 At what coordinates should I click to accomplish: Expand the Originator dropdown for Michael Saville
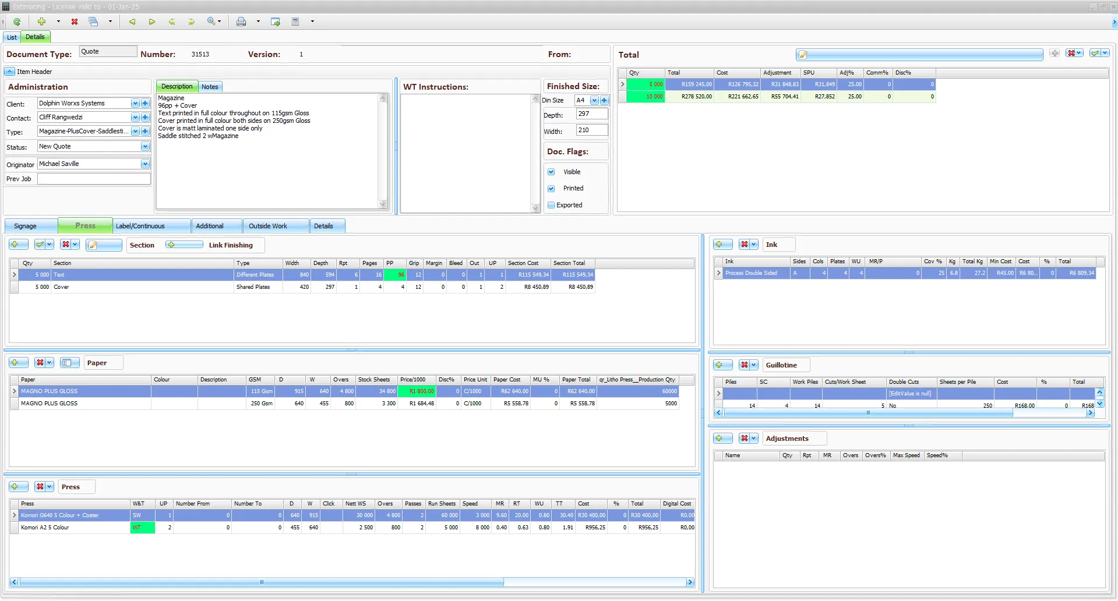(x=145, y=164)
